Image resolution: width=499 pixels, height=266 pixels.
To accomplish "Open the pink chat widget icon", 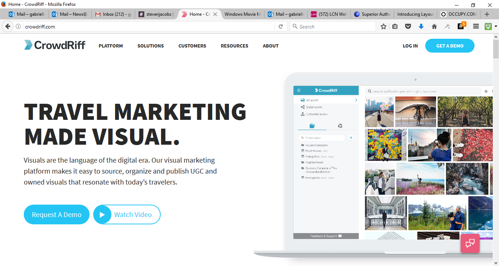I will [x=470, y=243].
